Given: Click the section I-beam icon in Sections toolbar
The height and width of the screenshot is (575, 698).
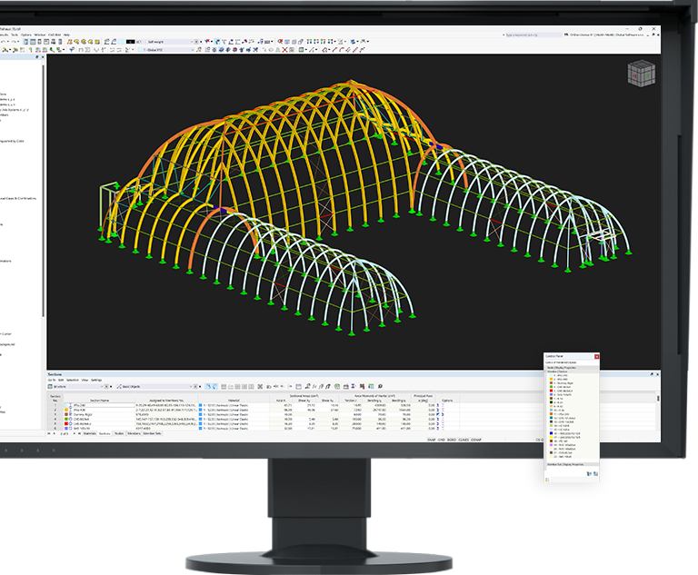Looking at the screenshot, I should (353, 386).
